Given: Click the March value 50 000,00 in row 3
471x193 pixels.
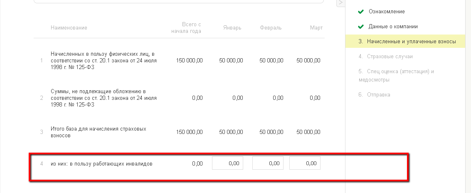Looking at the screenshot, I should coord(308,132).
